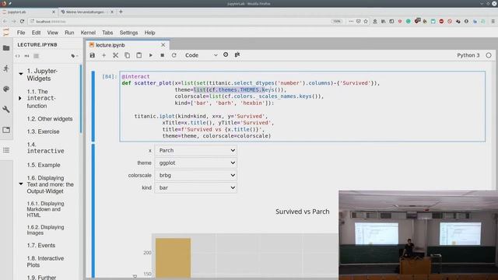This screenshot has height=280, width=498.
Task: Reload the page in Firefox
Action: tap(22, 21)
